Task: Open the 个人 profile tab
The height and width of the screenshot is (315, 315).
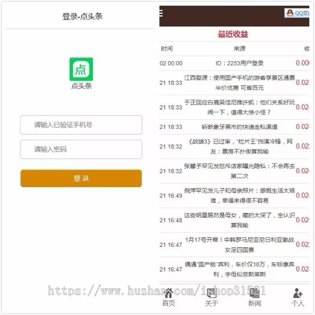Action: (x=298, y=298)
